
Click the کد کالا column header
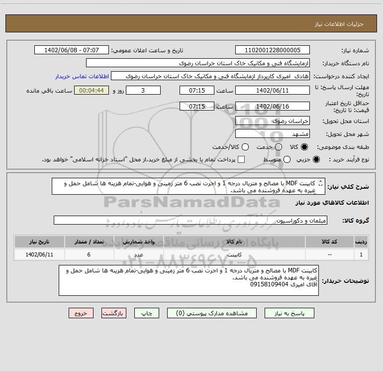click(329, 242)
